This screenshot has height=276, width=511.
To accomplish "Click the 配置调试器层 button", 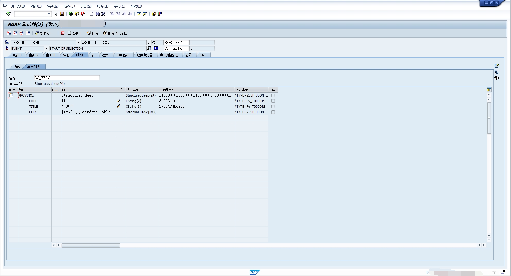I will click(x=115, y=33).
